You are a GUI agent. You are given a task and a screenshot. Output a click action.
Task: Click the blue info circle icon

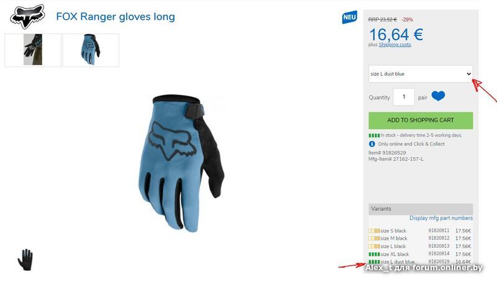pyautogui.click(x=372, y=144)
